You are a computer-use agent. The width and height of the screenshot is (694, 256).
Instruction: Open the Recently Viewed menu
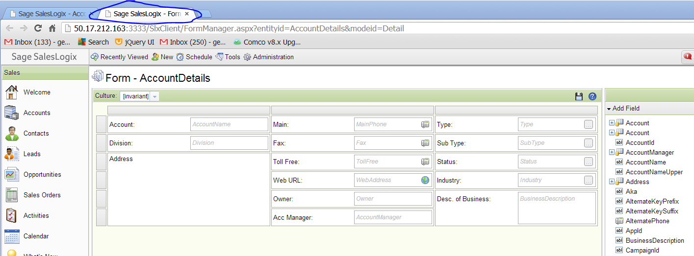tap(119, 57)
